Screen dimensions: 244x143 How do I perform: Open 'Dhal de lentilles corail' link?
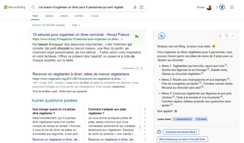45,91
